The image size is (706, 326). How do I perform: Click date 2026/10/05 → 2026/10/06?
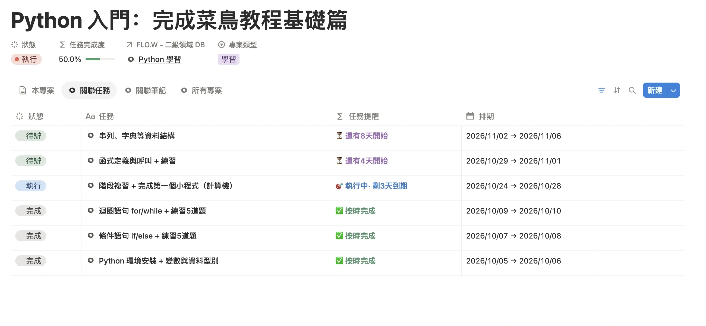tap(513, 261)
